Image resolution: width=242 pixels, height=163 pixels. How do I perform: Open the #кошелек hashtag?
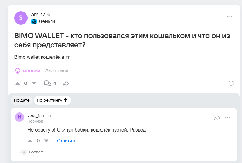[57, 71]
